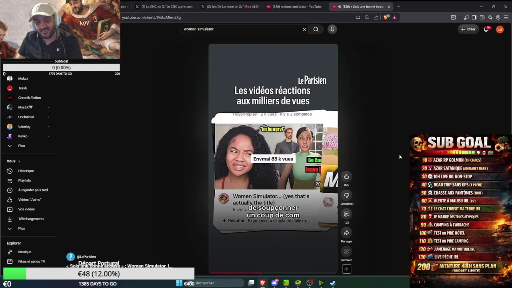Dislike the short with "Je n'aime" button
This screenshot has width=512, height=288.
click(x=346, y=195)
